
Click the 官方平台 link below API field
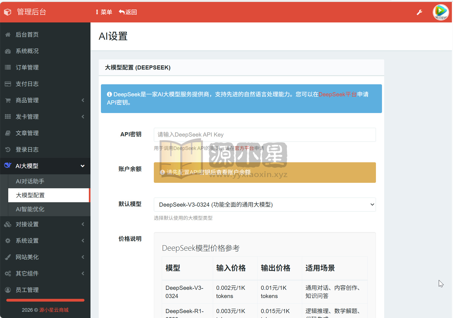pyautogui.click(x=245, y=148)
